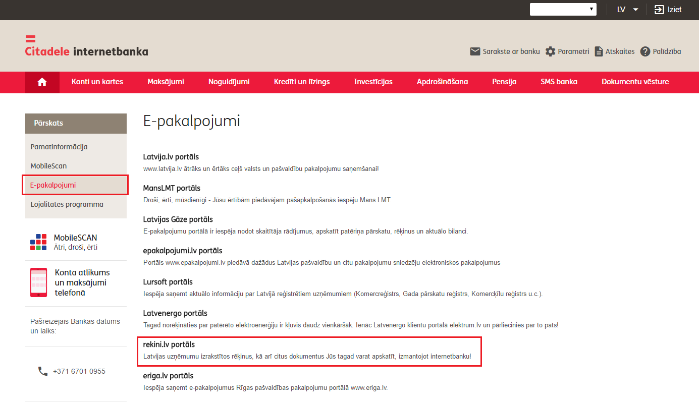Click the Palīdzība label
The width and height of the screenshot is (699, 405).
coord(667,51)
